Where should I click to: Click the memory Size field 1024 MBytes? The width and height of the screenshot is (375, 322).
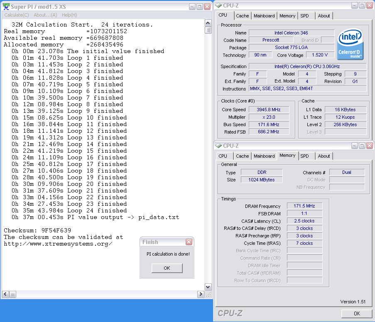click(262, 180)
